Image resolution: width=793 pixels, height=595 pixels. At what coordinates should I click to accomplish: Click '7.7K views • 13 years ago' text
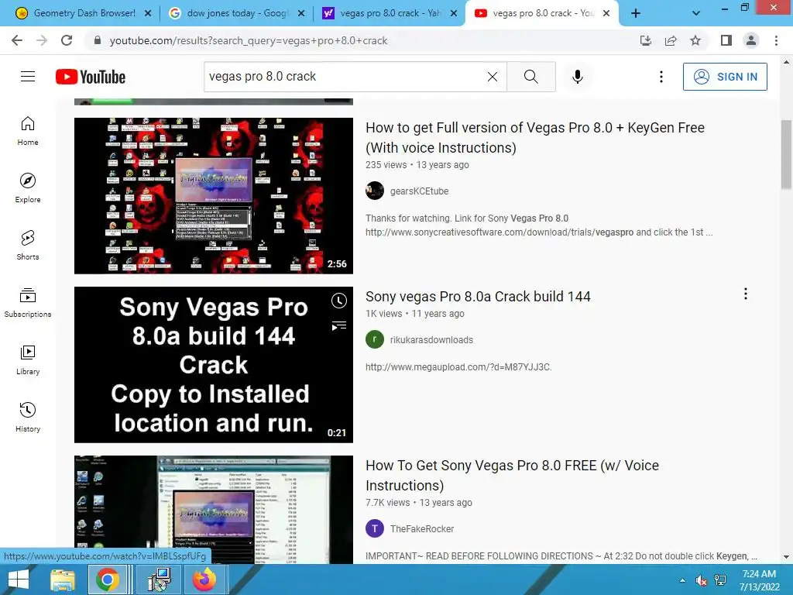(x=419, y=503)
